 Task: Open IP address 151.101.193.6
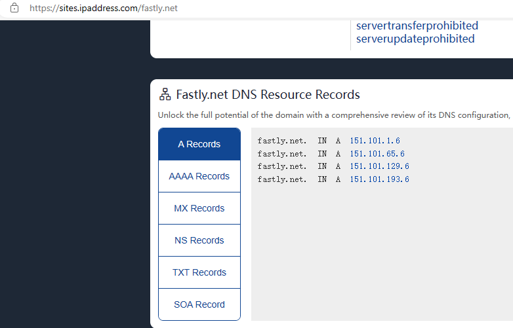tap(380, 179)
